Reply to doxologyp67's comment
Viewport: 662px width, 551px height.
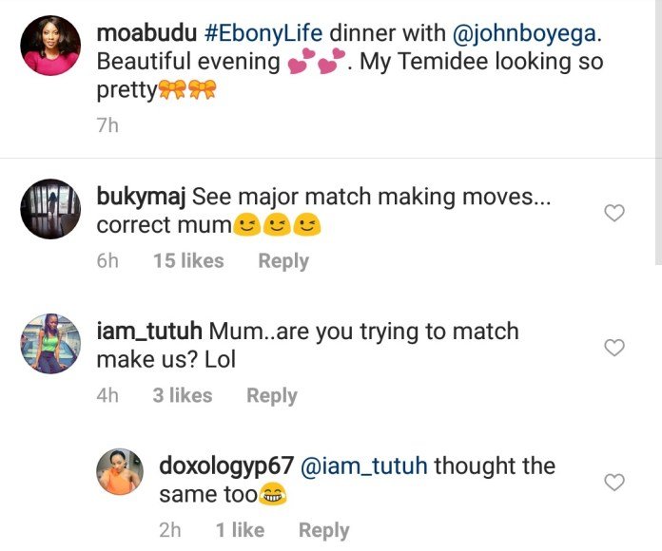tap(323, 531)
